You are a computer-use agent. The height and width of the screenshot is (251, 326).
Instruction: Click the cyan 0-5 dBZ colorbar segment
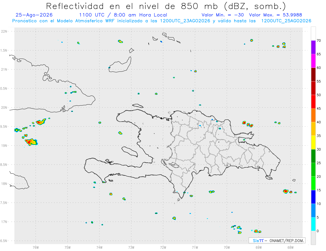[x=313, y=224]
